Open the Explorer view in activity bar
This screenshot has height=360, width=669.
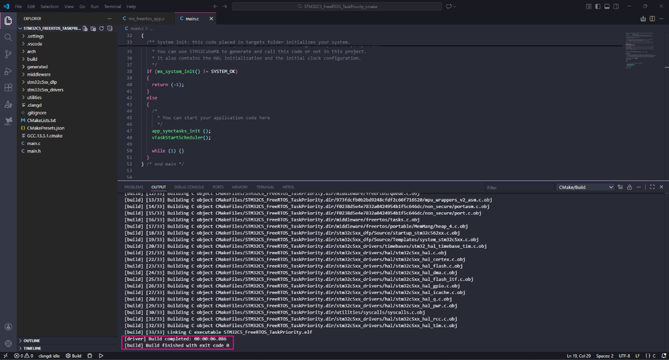point(8,21)
